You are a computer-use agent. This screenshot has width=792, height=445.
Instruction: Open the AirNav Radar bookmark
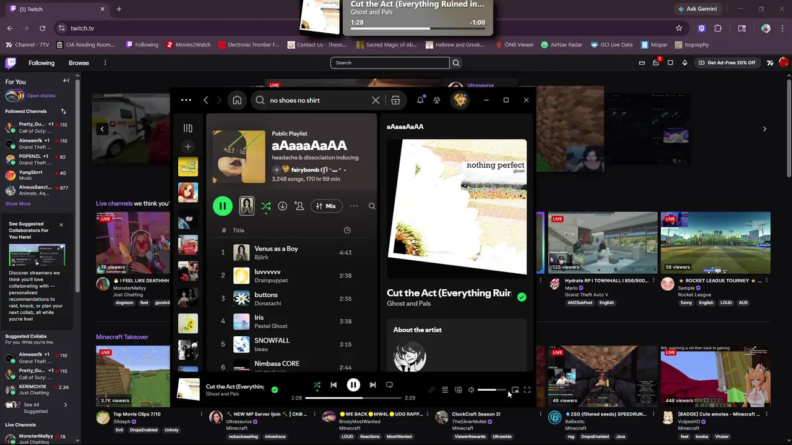pos(561,44)
